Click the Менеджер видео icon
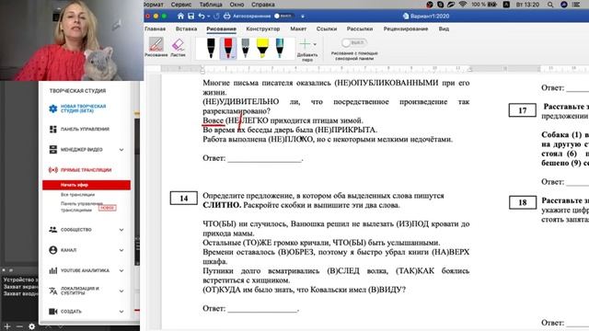The height and width of the screenshot is (331, 589). [x=53, y=149]
